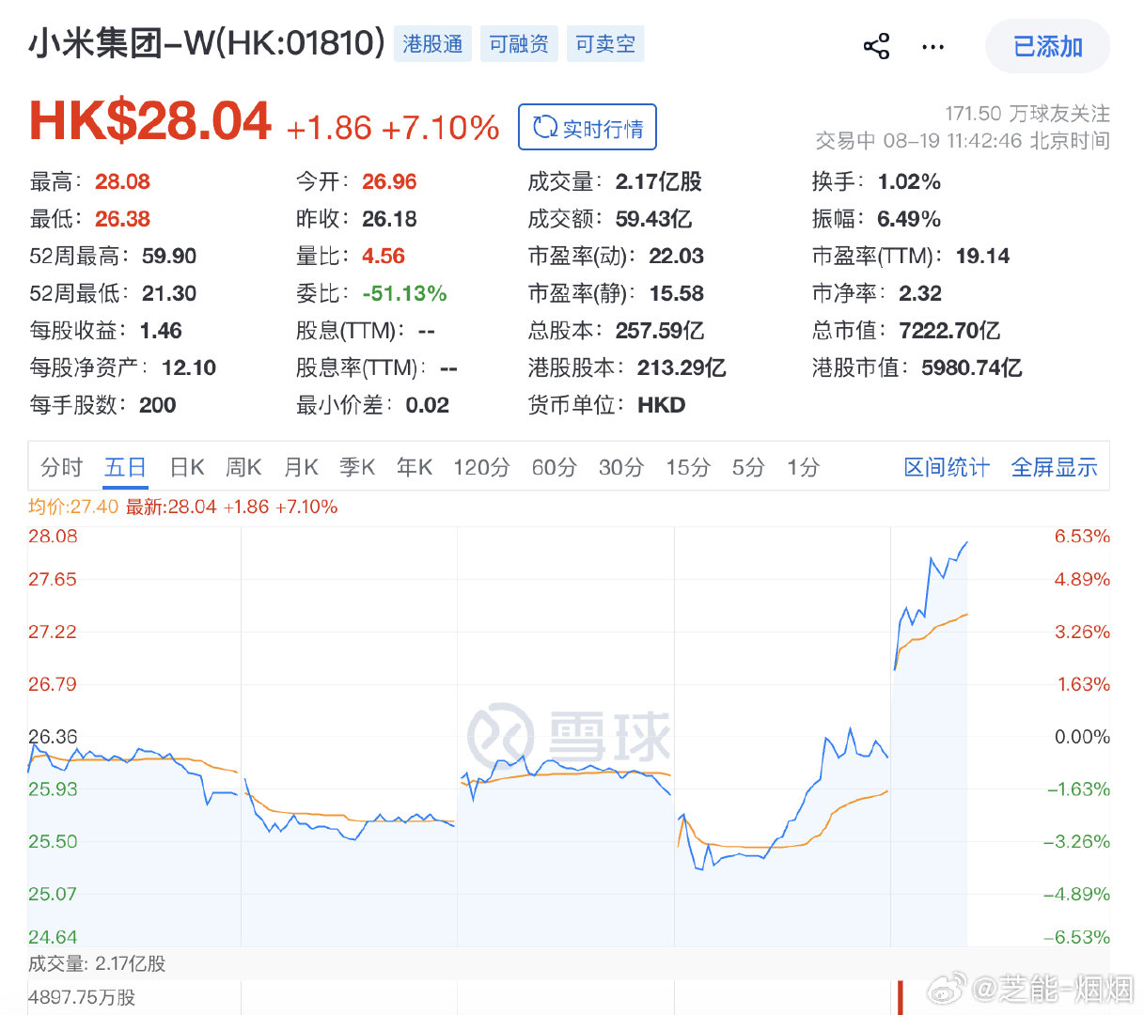
Task: Click the 最高 value 28.08
Action: point(122,181)
